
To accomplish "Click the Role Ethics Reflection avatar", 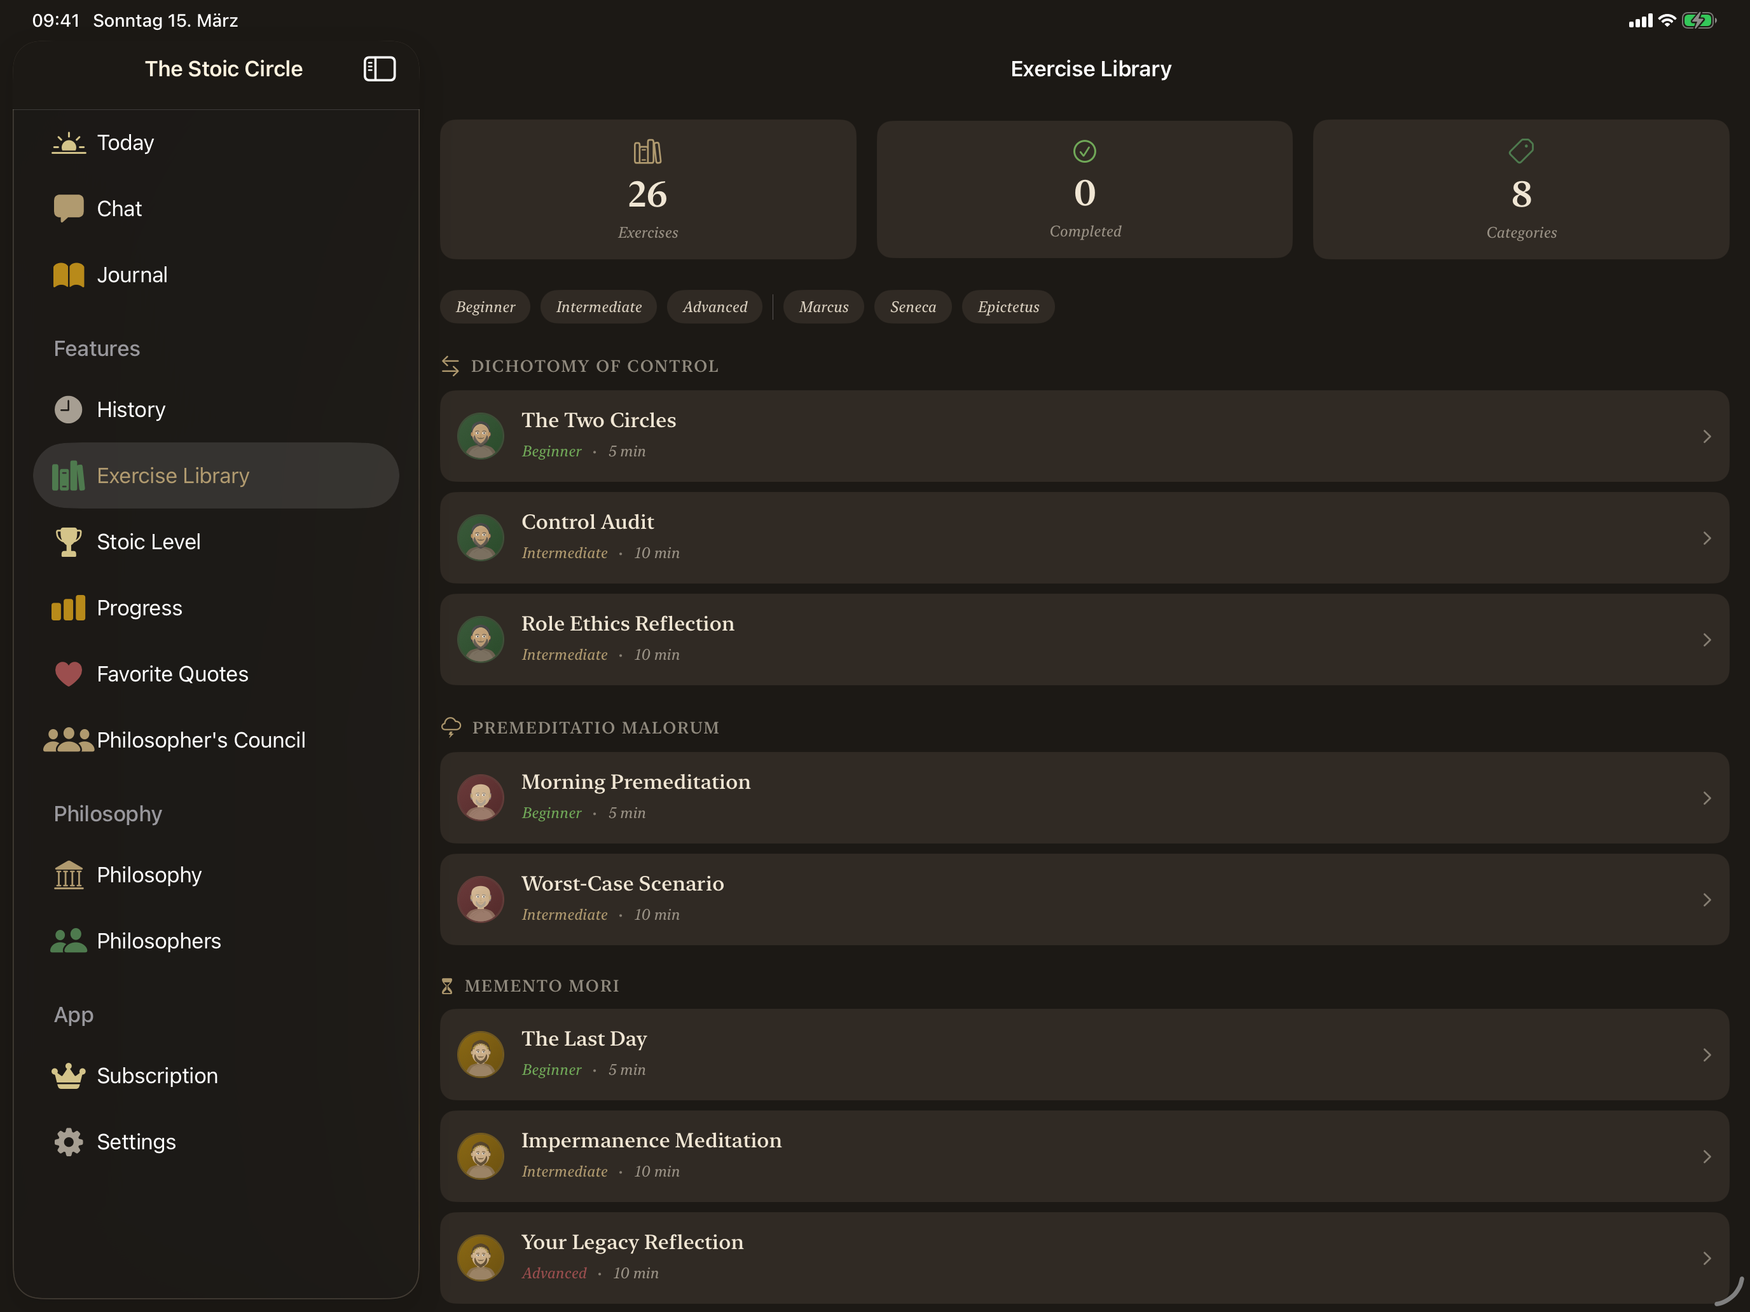I will click(480, 639).
